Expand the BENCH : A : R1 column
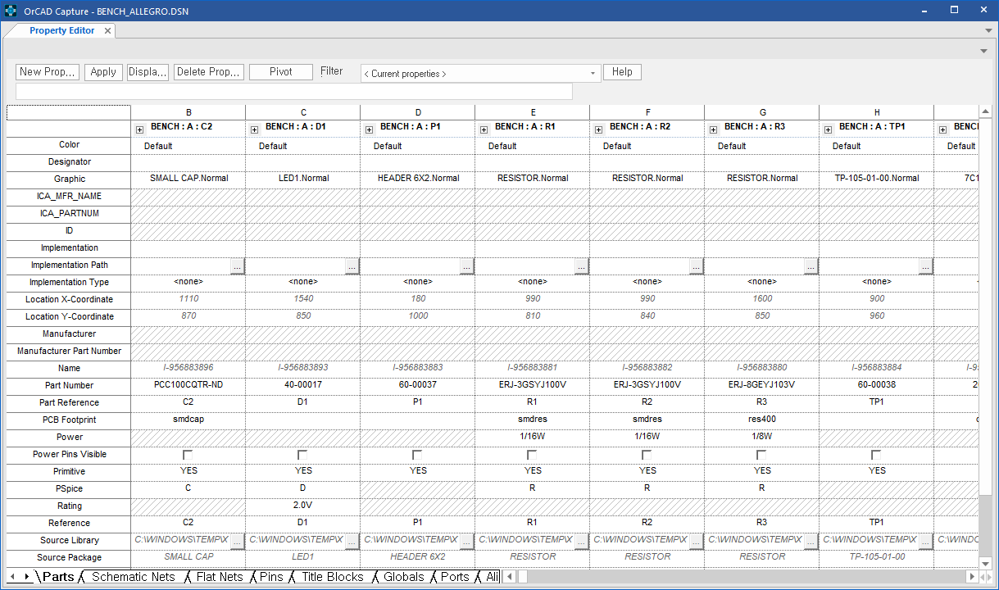This screenshot has width=999, height=590. 484,129
